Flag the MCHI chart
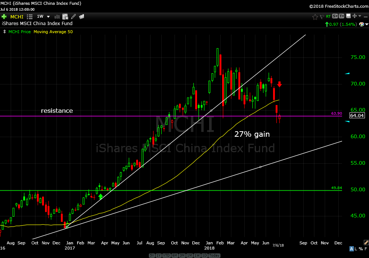 [x=321, y=17]
